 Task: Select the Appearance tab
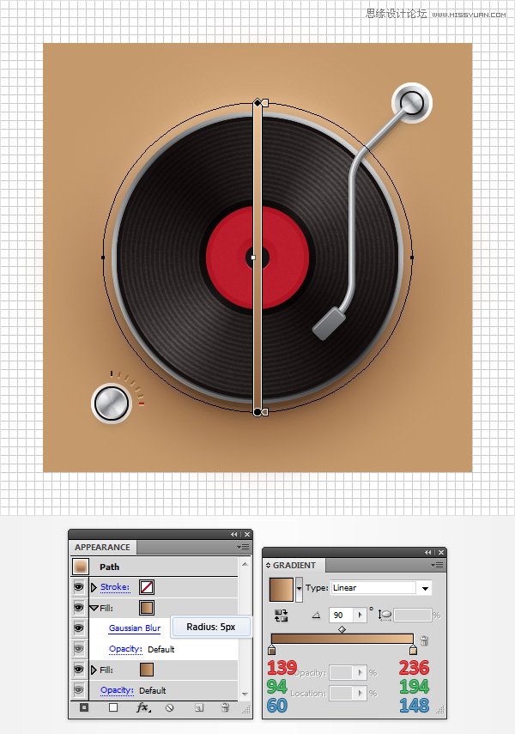click(102, 547)
